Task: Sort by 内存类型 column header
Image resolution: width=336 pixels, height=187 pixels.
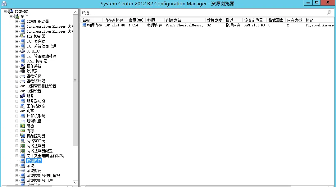Action: [295, 20]
